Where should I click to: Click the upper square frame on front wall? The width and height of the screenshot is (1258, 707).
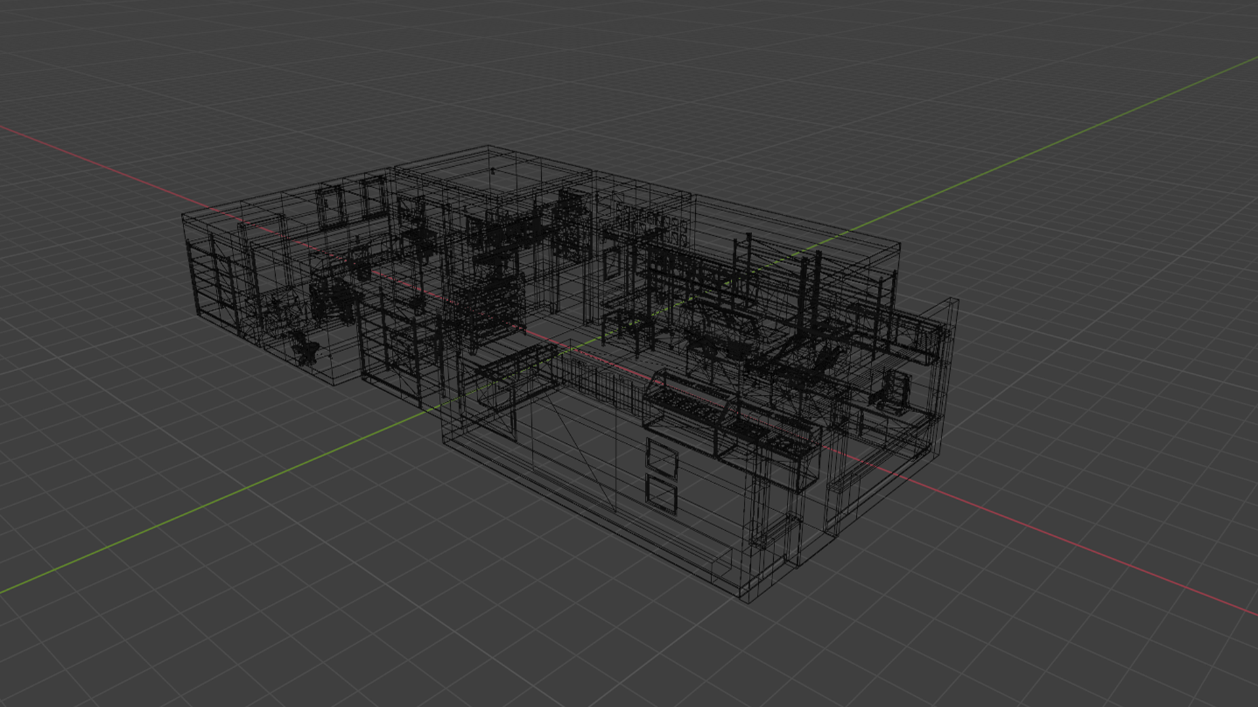click(662, 458)
